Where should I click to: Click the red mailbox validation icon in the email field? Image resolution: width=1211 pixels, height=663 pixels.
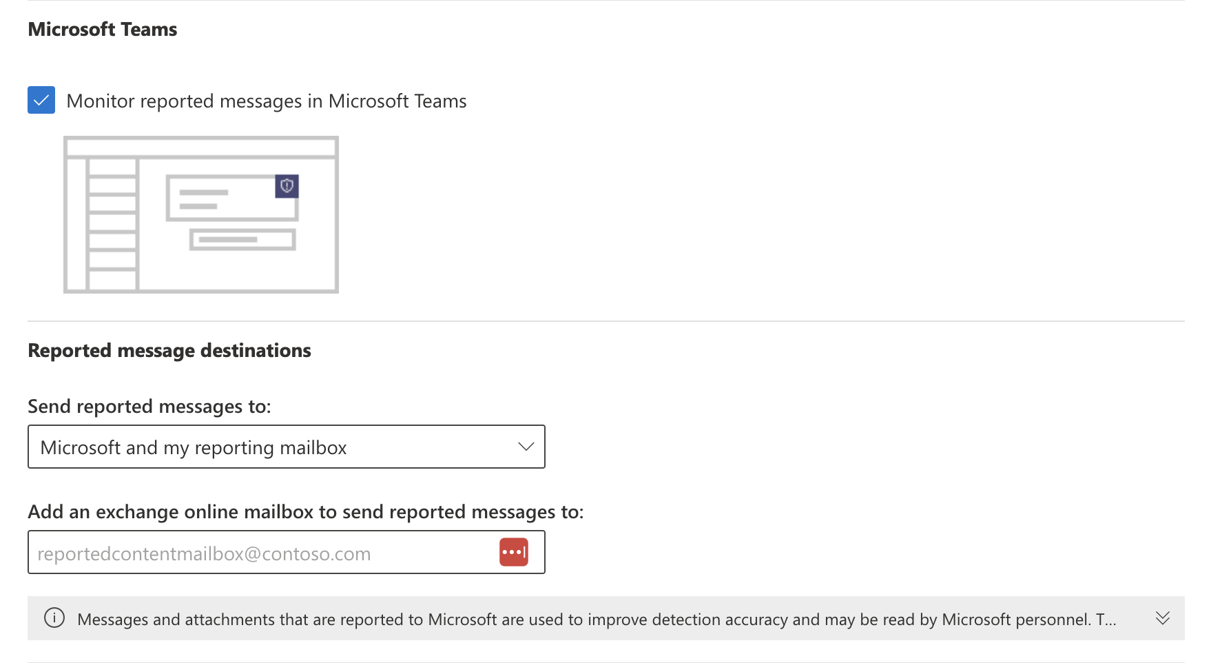(x=513, y=551)
